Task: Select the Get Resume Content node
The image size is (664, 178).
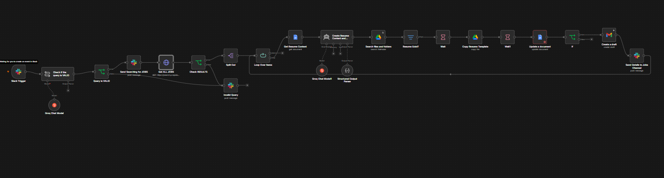Action: [x=295, y=37]
